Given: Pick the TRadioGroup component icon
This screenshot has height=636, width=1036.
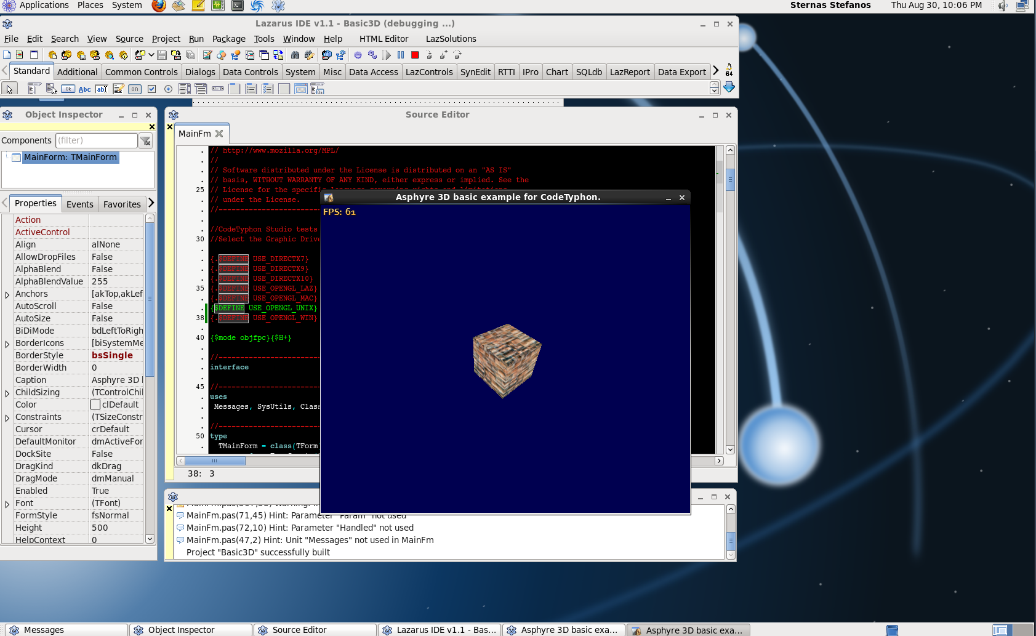Looking at the screenshot, I should pyautogui.click(x=251, y=89).
